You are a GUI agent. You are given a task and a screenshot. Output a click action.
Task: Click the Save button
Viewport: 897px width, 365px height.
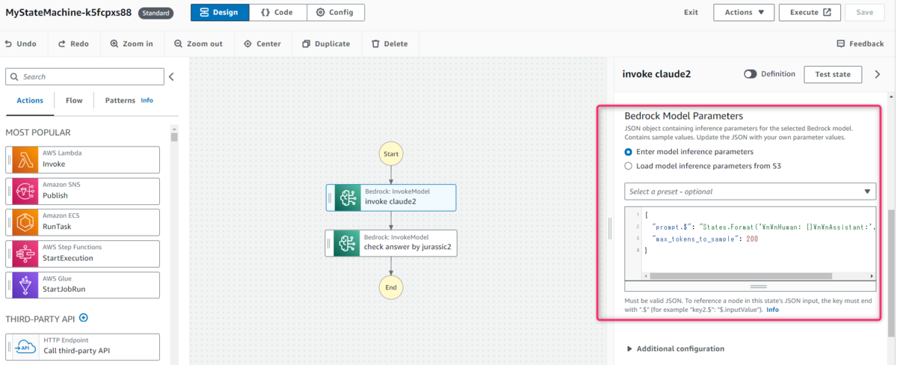(865, 12)
